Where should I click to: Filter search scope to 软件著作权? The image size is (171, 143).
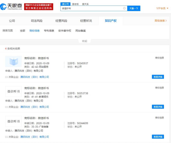(x=65, y=31)
